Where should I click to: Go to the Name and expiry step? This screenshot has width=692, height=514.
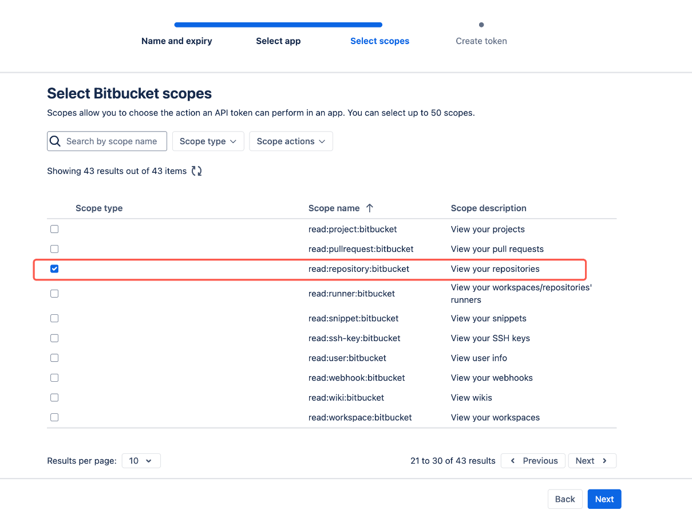coord(177,41)
